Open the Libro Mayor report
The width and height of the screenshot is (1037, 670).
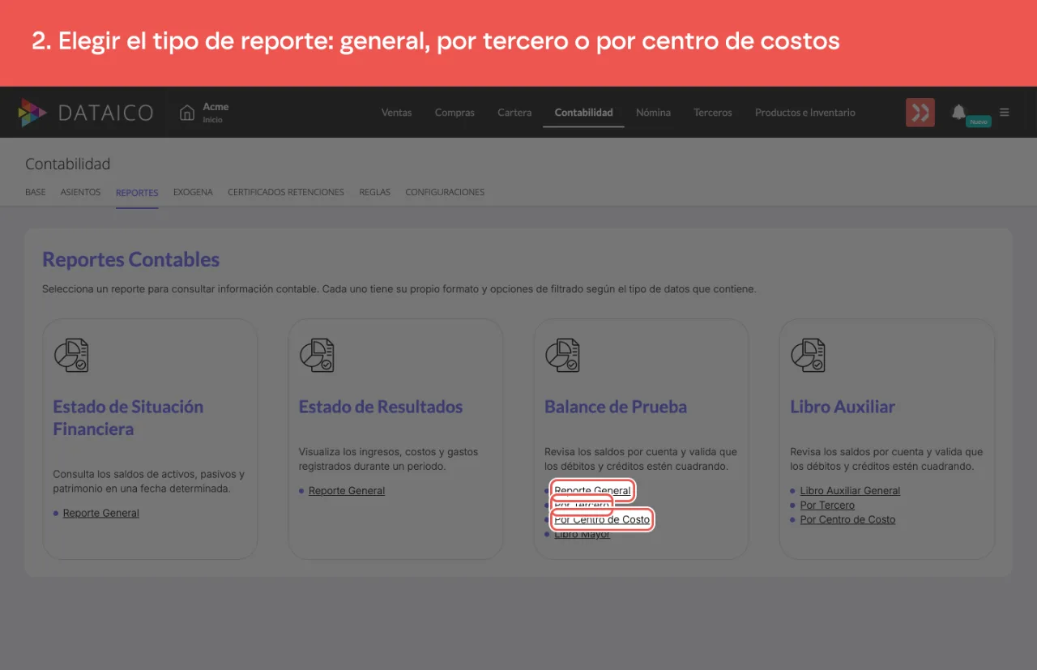[583, 535]
